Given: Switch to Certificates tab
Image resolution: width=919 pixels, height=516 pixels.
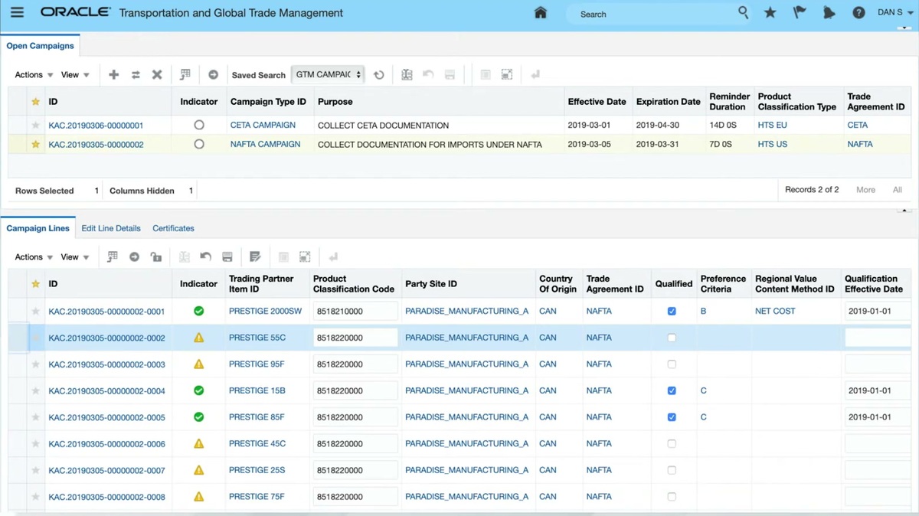Looking at the screenshot, I should [173, 228].
